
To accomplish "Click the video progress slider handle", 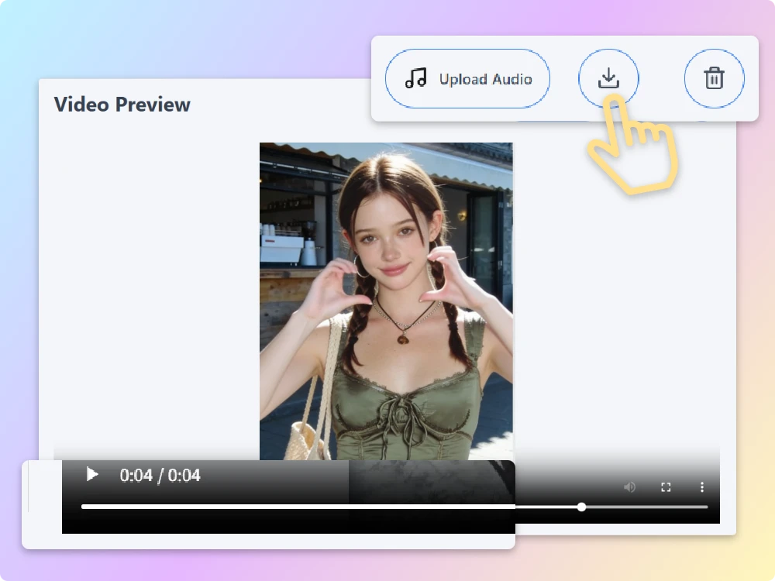I will (x=582, y=507).
